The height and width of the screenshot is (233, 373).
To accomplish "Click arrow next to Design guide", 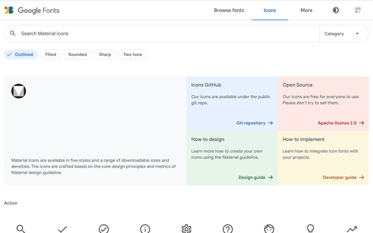I will point(270,178).
